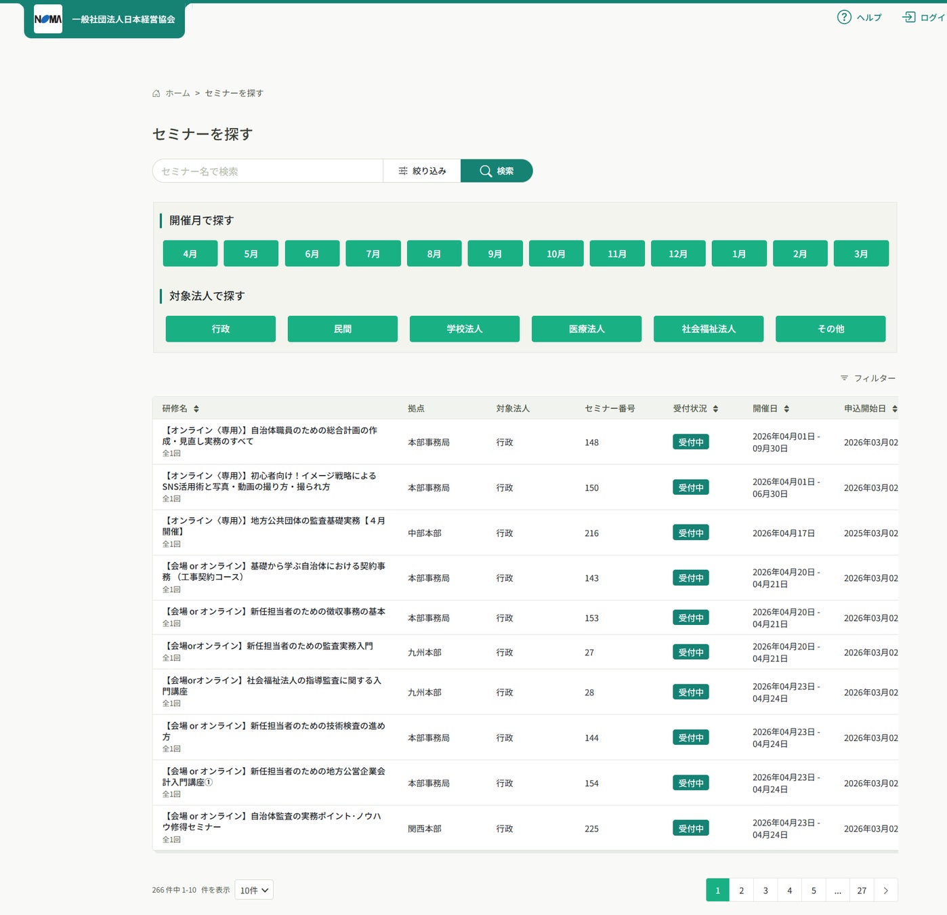947x915 pixels.
Task: Open the help question mark icon
Action: coord(844,18)
